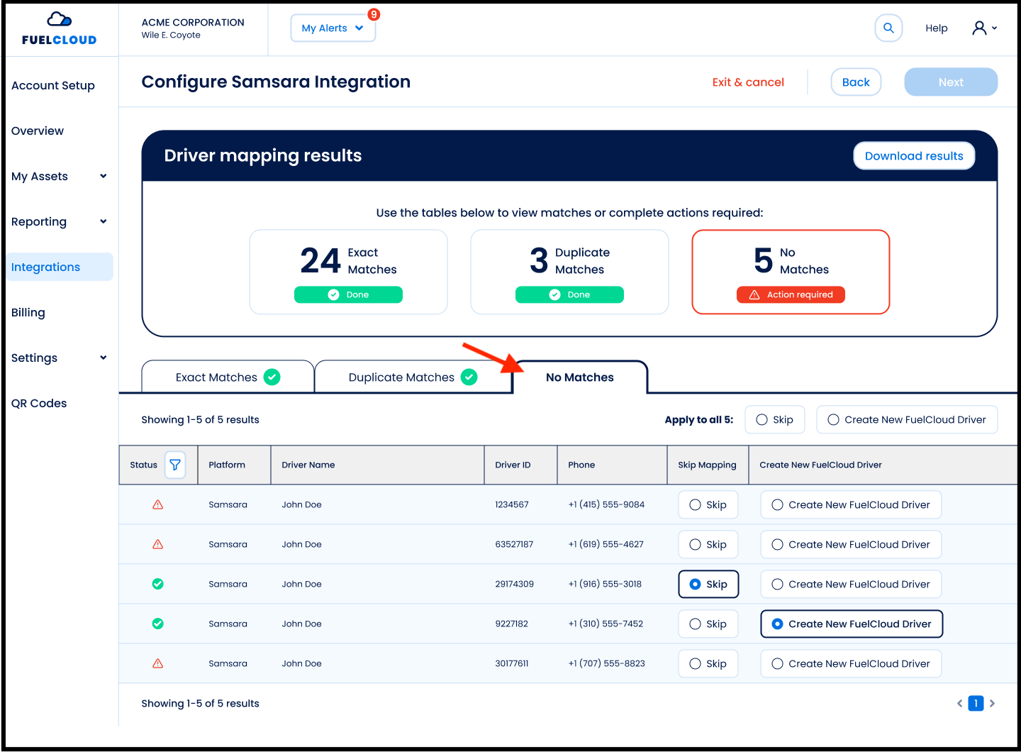Screen dimensions: 1021x752
Task: Open the search magnifier icon
Action: pyautogui.click(x=888, y=28)
